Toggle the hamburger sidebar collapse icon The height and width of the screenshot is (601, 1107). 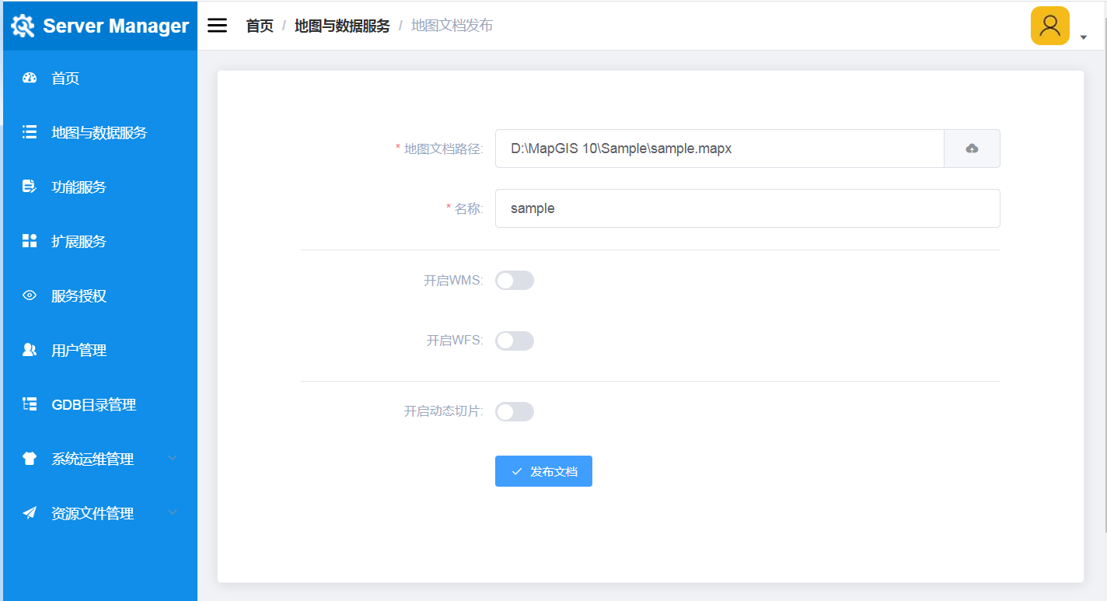coord(218,26)
